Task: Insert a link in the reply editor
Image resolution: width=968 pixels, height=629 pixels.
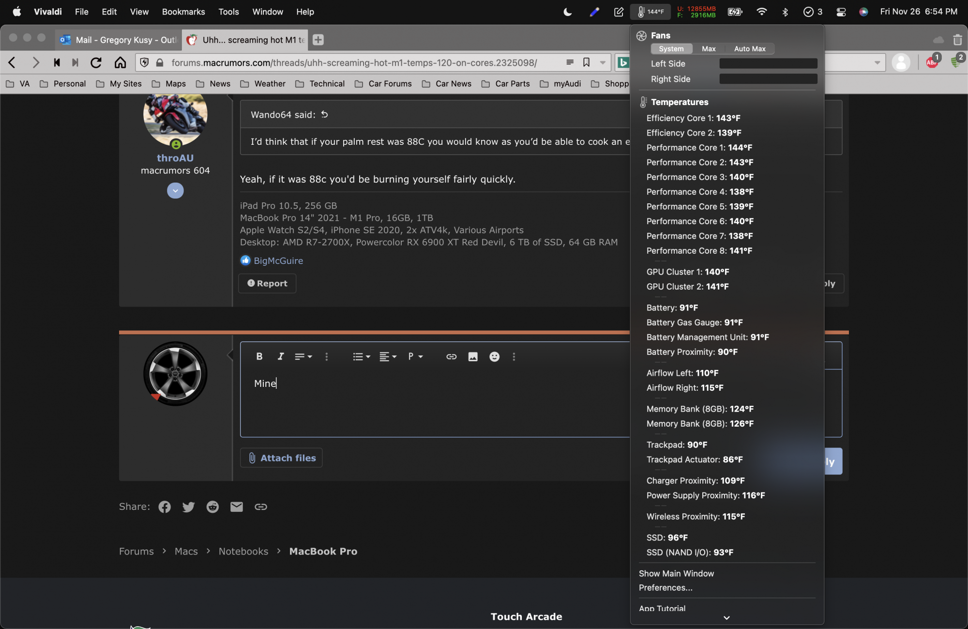Action: [x=451, y=356]
